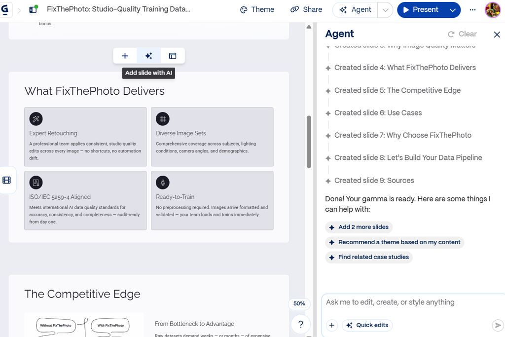This screenshot has height=337, width=505.
Task: Select the Ready-to-Train card title
Action: pyautogui.click(x=175, y=197)
